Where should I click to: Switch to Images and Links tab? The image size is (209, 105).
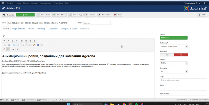point(19,29)
